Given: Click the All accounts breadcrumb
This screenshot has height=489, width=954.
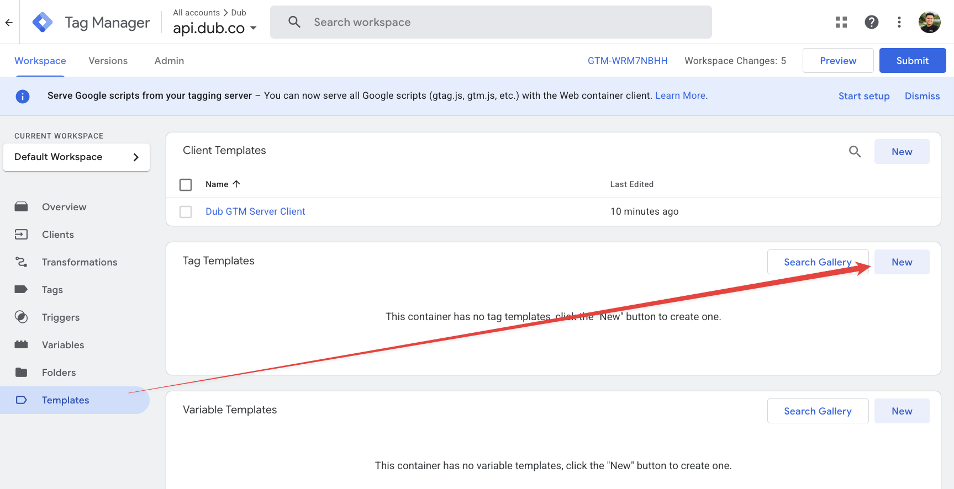Looking at the screenshot, I should point(197,12).
